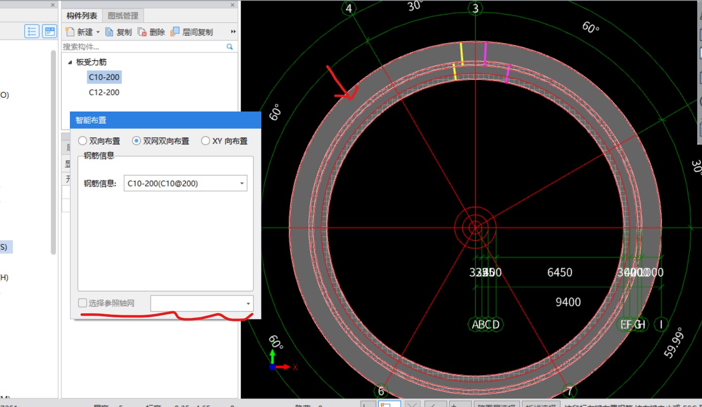Click the 新建 new component icon
The image size is (702, 407).
70,32
